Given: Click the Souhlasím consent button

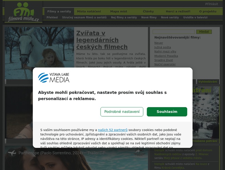Looking at the screenshot, I should (x=167, y=112).
